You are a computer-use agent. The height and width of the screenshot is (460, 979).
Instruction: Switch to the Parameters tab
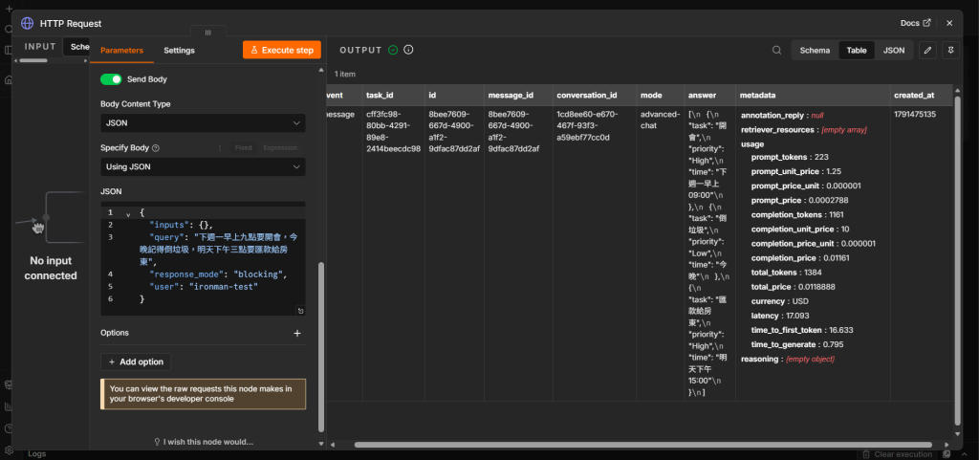click(x=121, y=51)
